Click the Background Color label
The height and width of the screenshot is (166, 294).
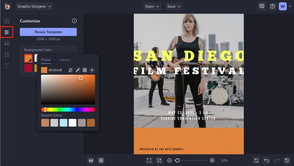click(38, 50)
